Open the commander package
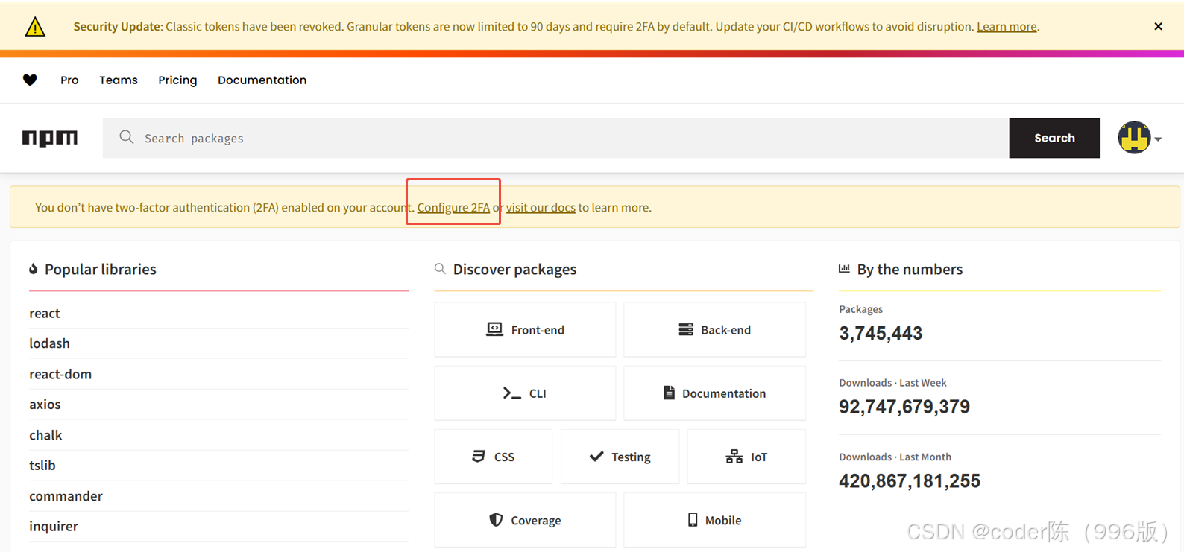 click(x=66, y=496)
